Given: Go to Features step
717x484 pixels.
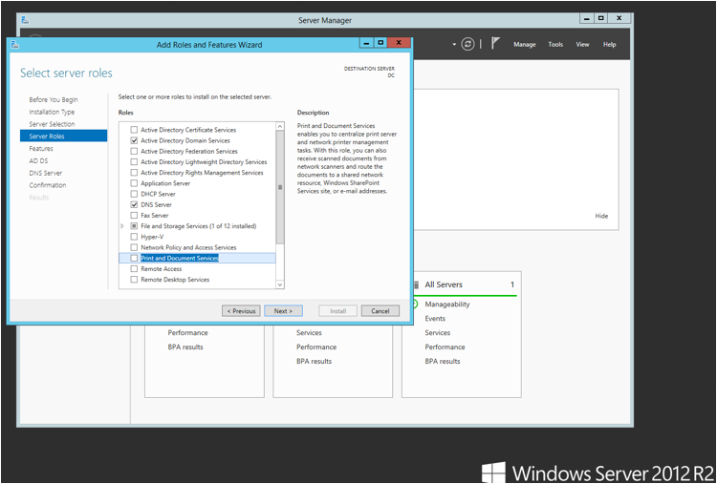Looking at the screenshot, I should [41, 148].
